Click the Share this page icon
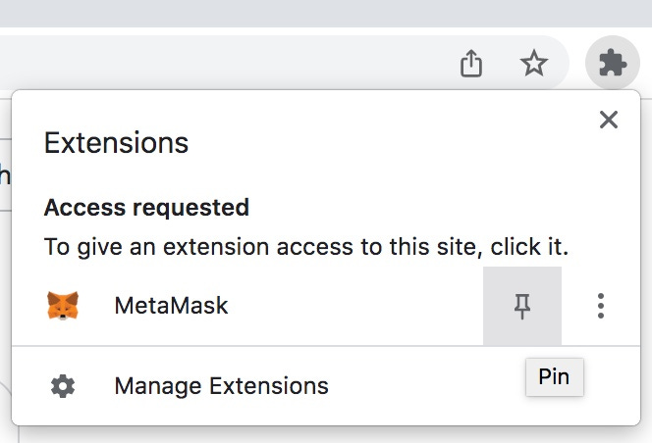This screenshot has width=652, height=443. click(470, 63)
